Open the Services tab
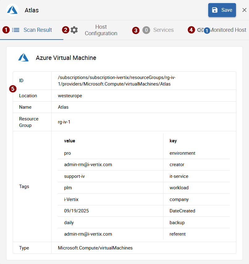This screenshot has height=264, width=249. (158, 30)
